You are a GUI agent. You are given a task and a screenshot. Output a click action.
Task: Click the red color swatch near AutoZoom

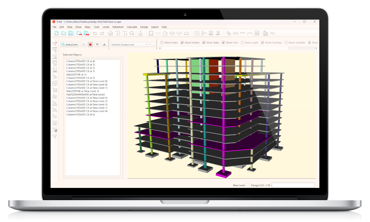(90, 44)
